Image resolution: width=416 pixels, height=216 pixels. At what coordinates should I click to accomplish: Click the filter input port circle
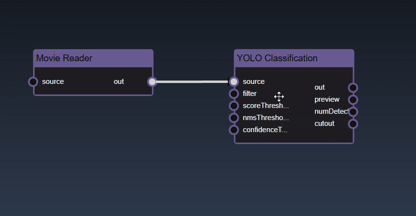click(234, 94)
